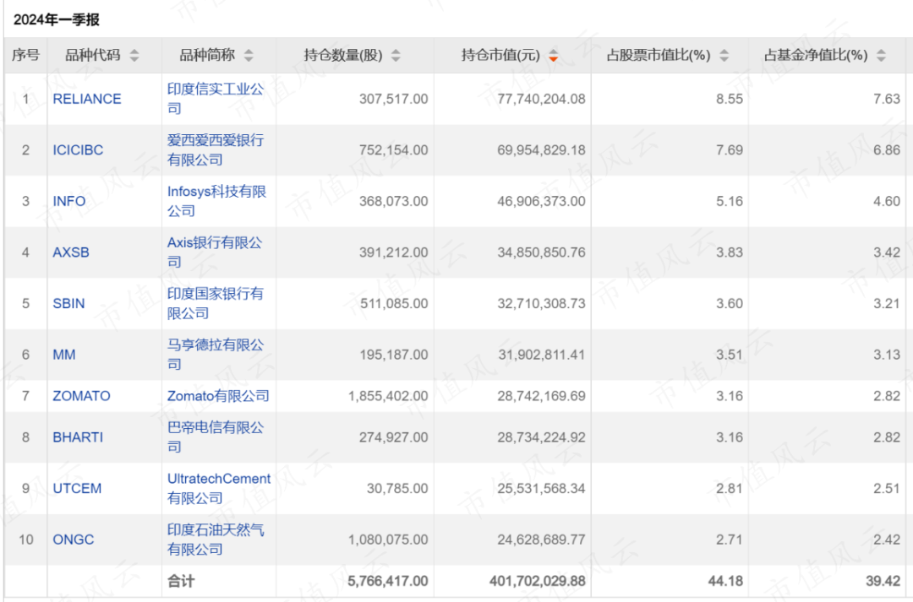Select fund ratio value 3.21
Image resolution: width=913 pixels, height=602 pixels.
pos(887,304)
